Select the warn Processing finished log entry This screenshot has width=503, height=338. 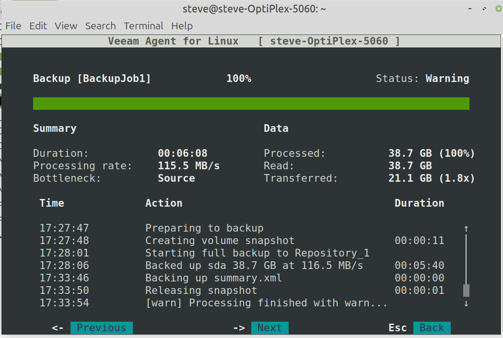pos(266,303)
